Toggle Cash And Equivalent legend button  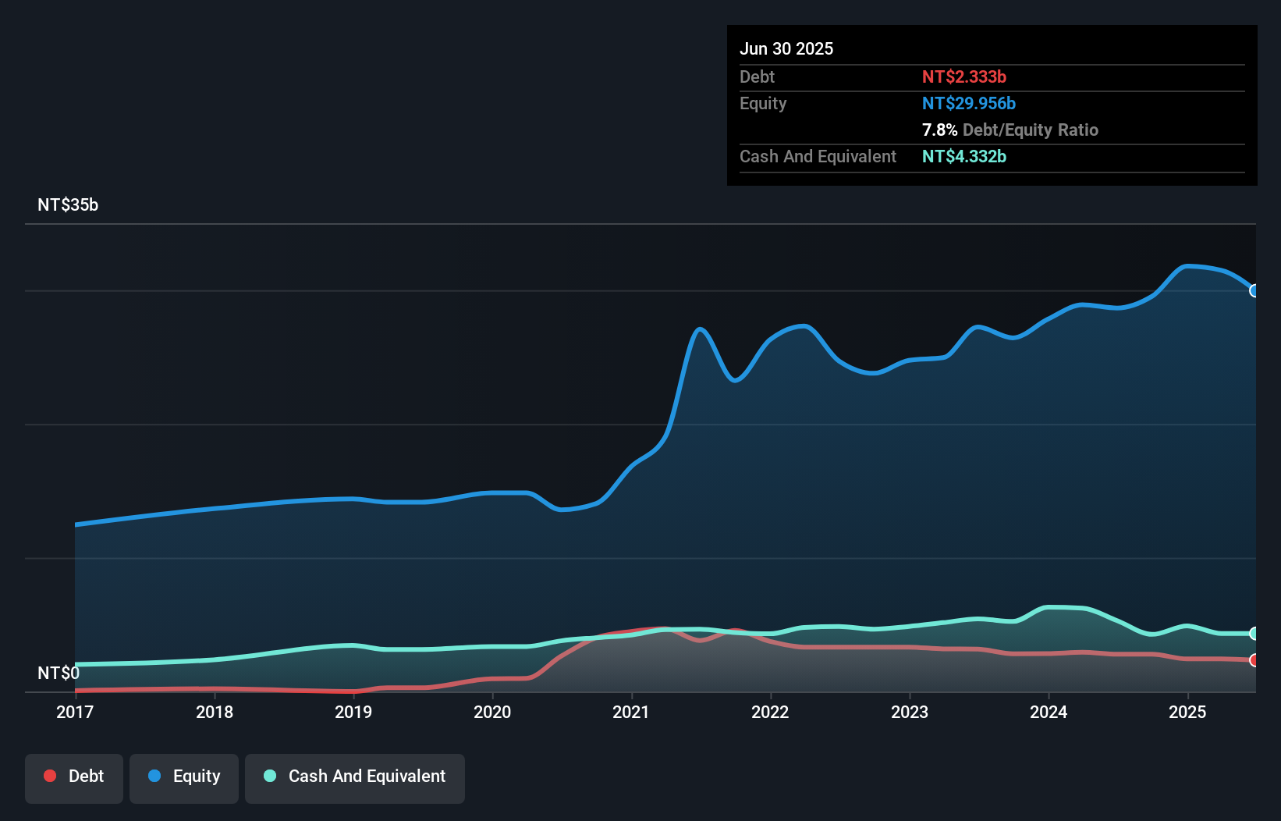[x=355, y=778]
